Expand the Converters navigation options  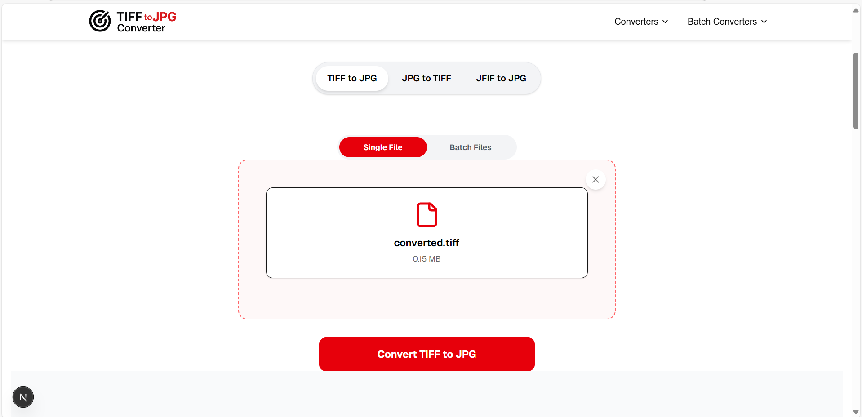641,21
